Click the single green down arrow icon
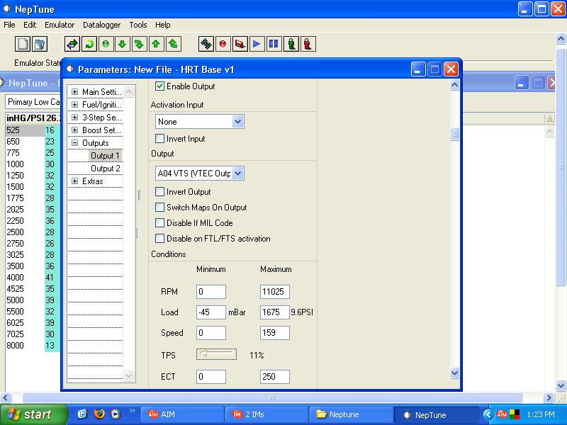The image size is (567, 425). tap(122, 44)
